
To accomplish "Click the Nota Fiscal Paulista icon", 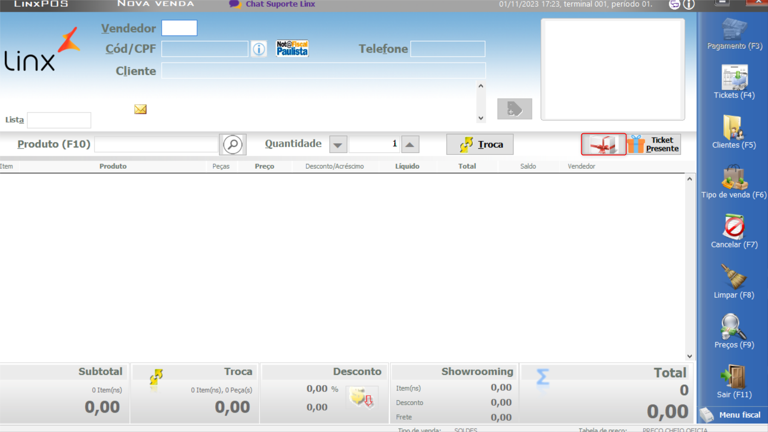I will click(x=292, y=49).
